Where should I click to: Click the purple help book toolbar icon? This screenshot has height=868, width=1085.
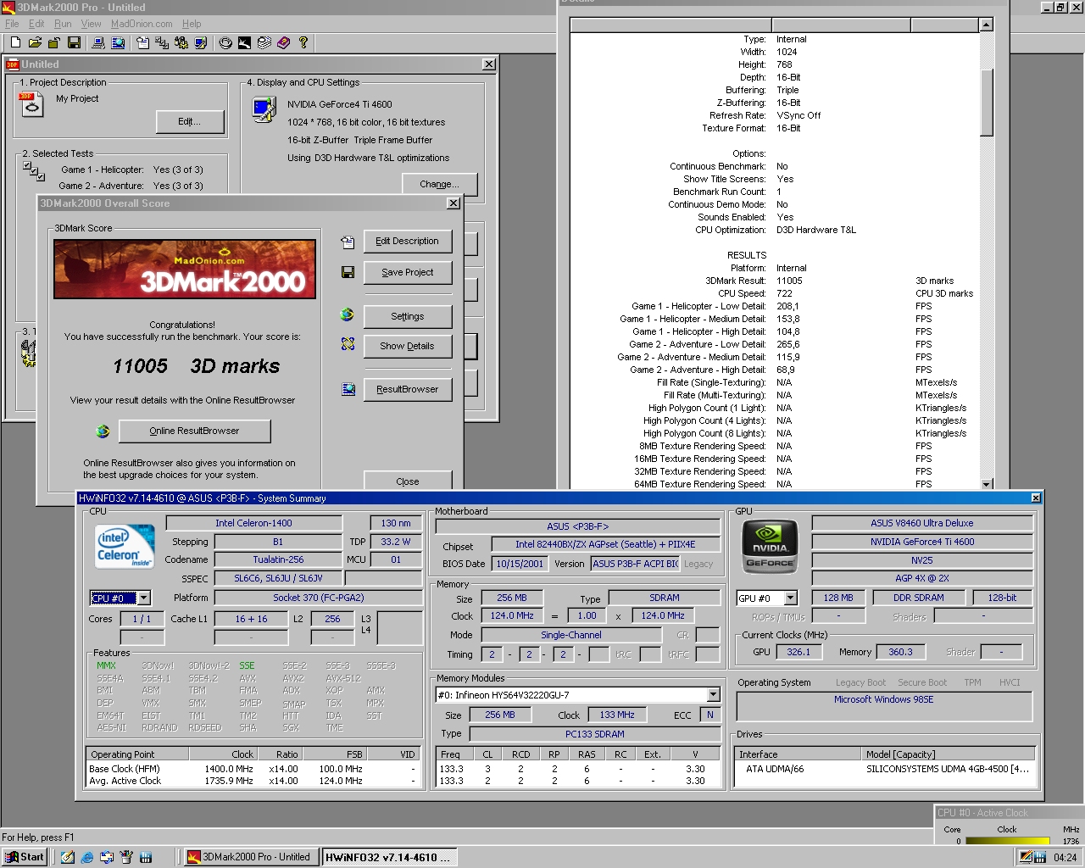(283, 42)
